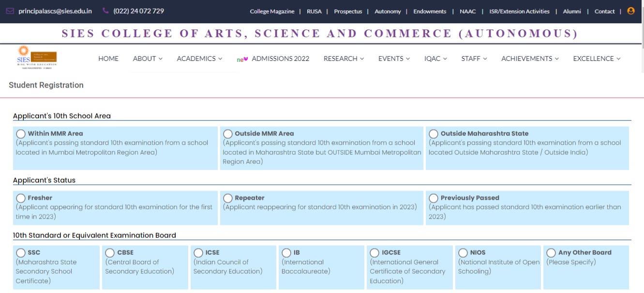Open ISR/Extension Activities link

tap(519, 12)
